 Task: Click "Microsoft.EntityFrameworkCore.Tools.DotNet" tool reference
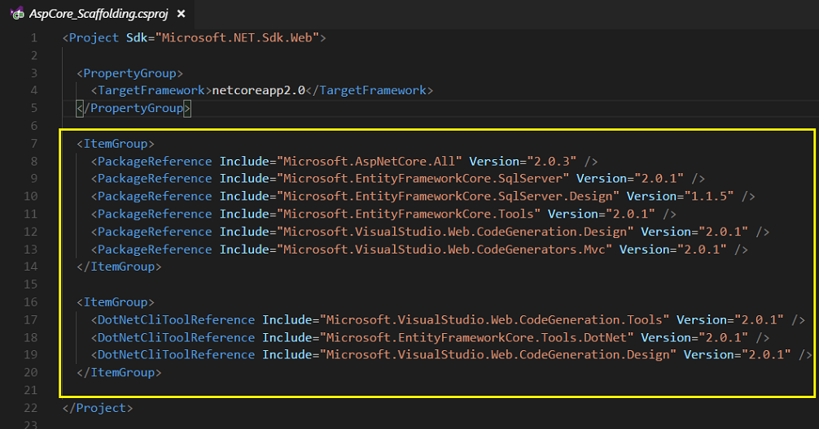point(477,338)
